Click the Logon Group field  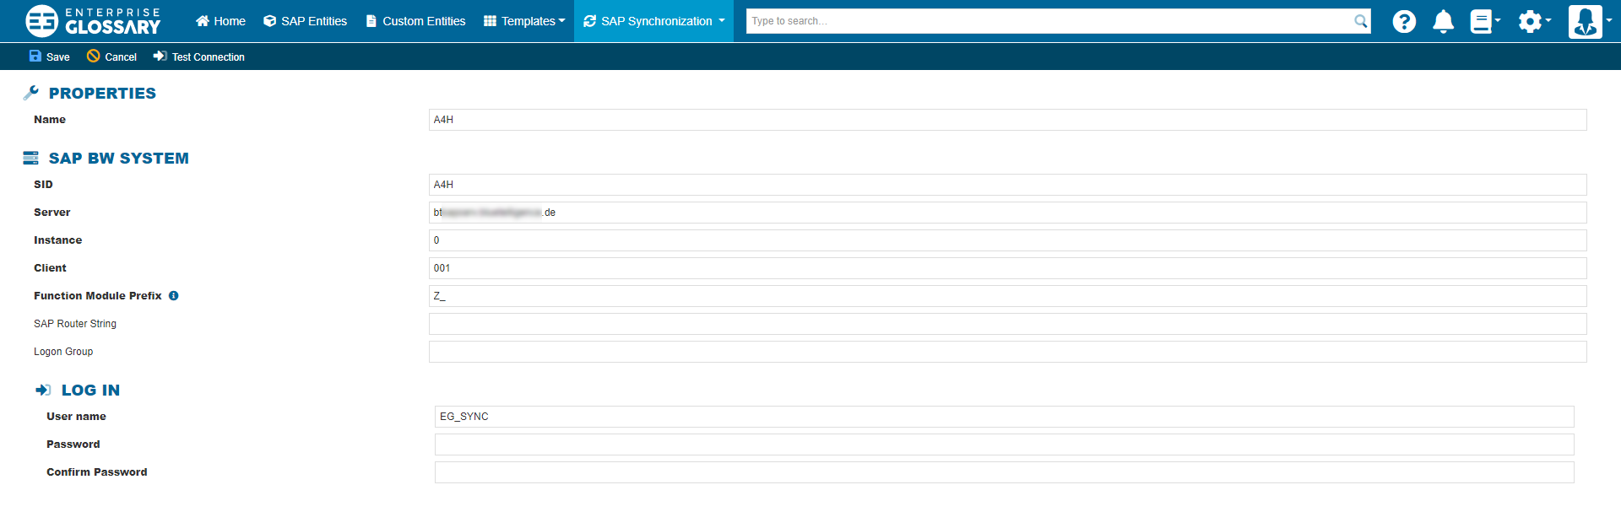1007,352
